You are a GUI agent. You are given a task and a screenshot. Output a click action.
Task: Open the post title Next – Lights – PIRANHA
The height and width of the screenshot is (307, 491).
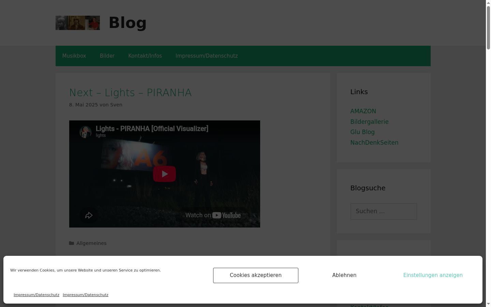[x=130, y=93]
